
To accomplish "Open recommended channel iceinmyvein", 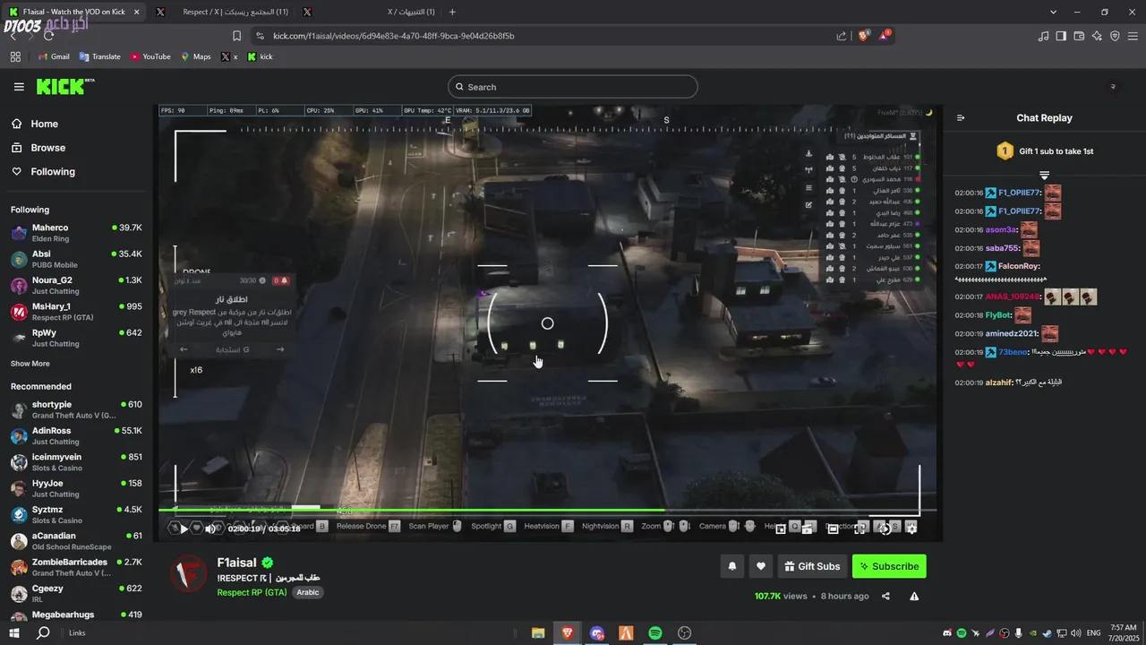I will tap(76, 461).
